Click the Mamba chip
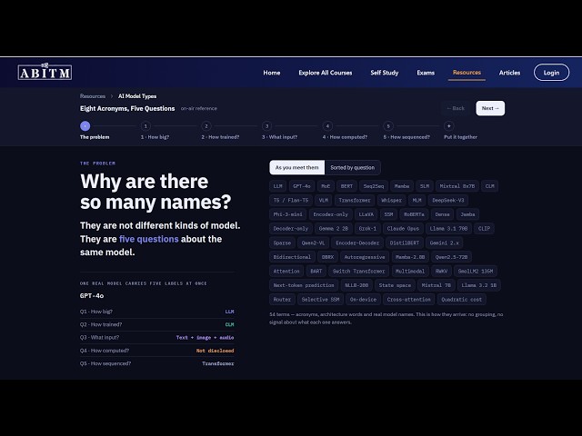The width and height of the screenshot is (582, 436). [x=402, y=186]
